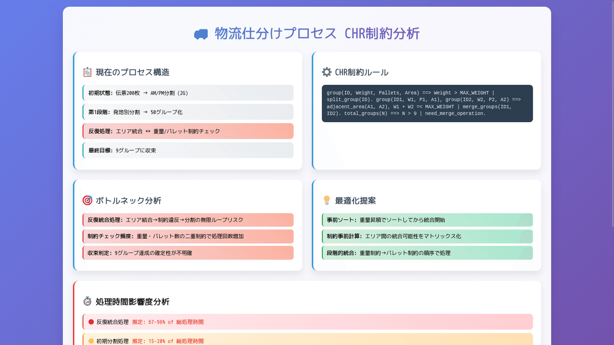Click the lightbulb icon next to 最適化提案
The width and height of the screenshot is (614, 345).
(327, 200)
